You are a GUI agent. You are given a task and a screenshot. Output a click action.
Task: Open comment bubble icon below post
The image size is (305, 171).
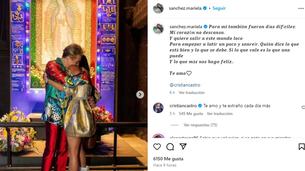170,147
